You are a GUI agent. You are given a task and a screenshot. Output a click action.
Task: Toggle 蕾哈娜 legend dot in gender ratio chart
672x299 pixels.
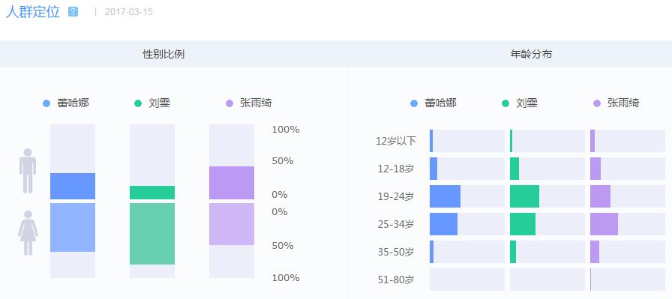click(46, 103)
